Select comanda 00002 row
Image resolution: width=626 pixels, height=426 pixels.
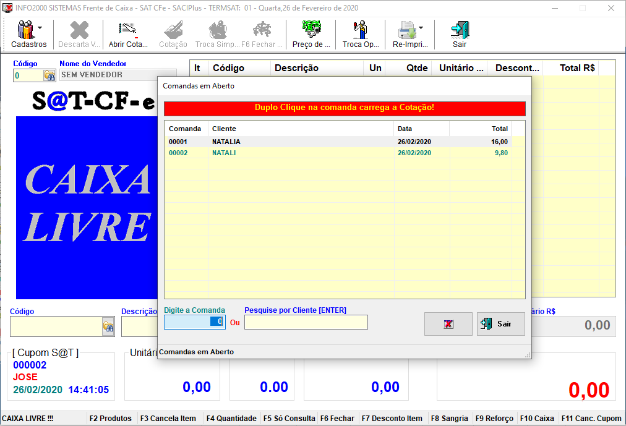[338, 153]
